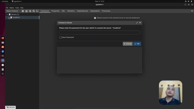The height and width of the screenshot is (109, 194).
Task: Switch to the SQL tab
Action: coord(63,11)
